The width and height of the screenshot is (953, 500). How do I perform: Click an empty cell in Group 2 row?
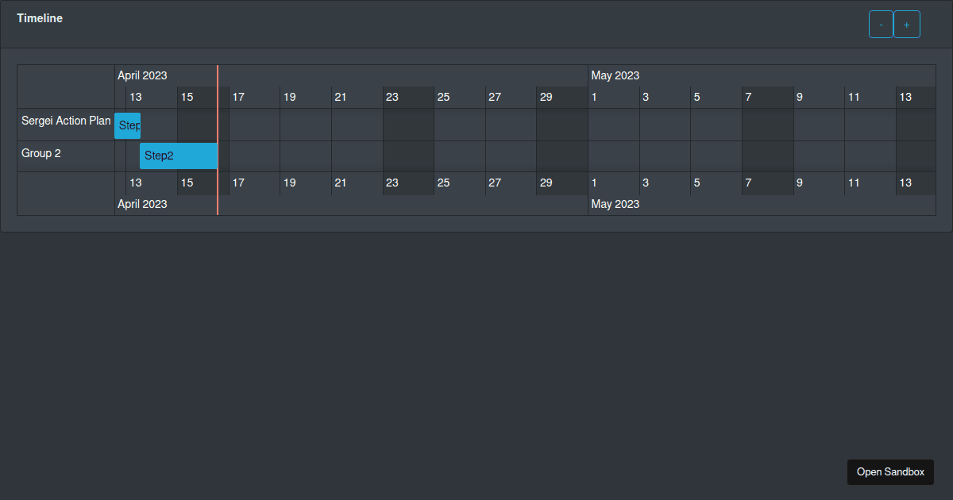tap(357, 156)
